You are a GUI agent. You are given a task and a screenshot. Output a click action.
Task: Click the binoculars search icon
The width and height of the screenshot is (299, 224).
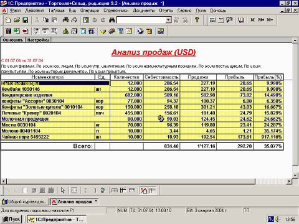pyautogui.click(x=112, y=20)
